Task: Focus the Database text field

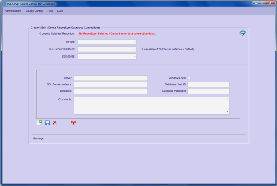Action: pos(111,91)
